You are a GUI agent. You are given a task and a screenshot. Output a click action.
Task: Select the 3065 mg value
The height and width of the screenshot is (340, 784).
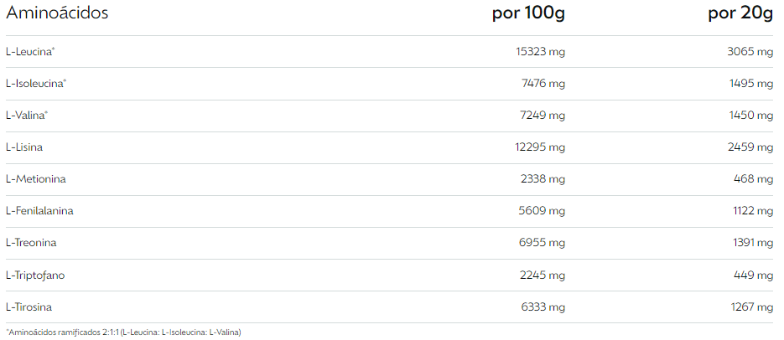750,51
